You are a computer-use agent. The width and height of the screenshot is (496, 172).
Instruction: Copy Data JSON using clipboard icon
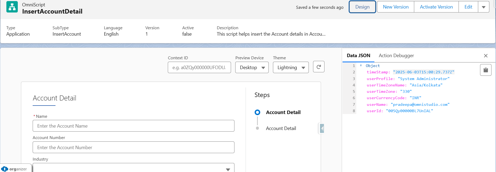click(x=485, y=70)
